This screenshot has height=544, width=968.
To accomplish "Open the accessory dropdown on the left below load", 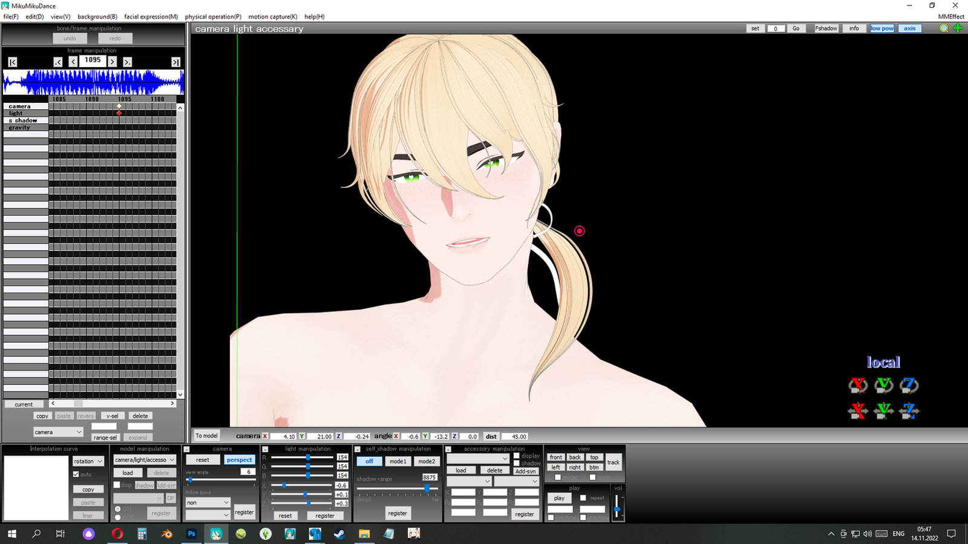I will (469, 481).
